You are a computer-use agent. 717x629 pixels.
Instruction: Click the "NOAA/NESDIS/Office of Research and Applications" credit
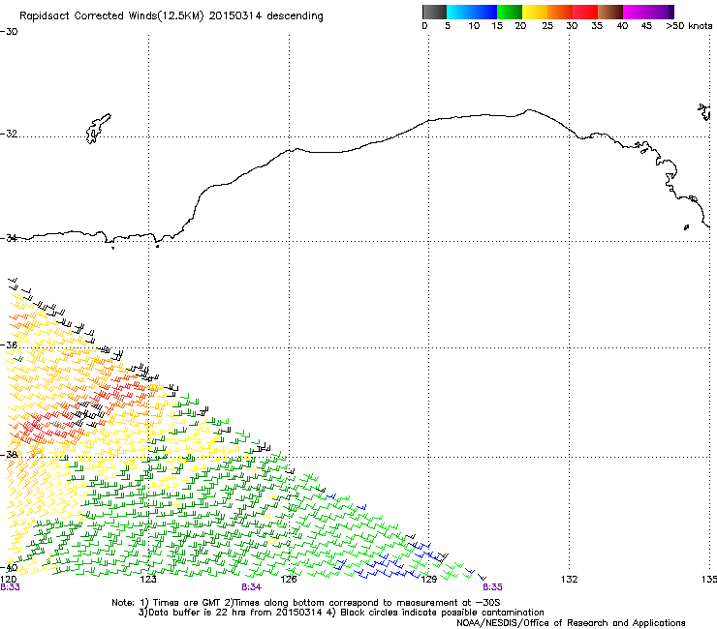[571, 623]
